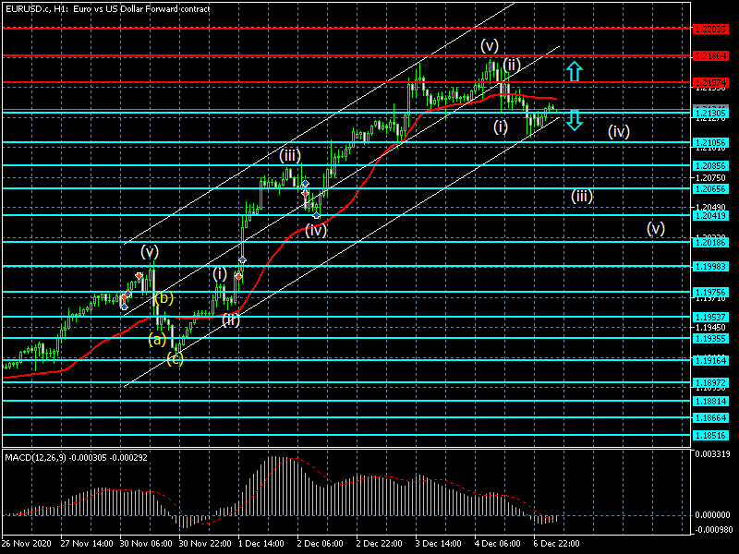This screenshot has height=554, width=739.
Task: Click the 1.20856 price level label
Action: (710, 166)
